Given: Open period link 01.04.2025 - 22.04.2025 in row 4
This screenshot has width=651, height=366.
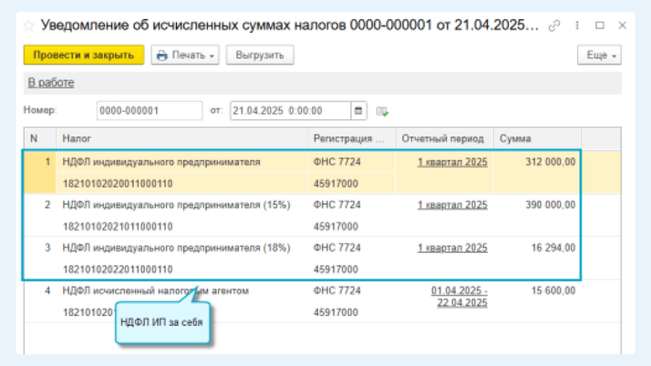Looking at the screenshot, I should [x=460, y=296].
